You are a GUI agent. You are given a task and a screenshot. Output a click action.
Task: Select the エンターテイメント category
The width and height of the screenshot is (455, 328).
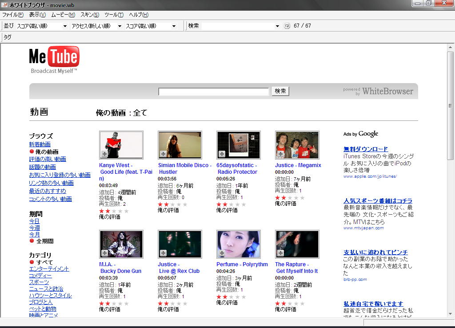[49, 269]
